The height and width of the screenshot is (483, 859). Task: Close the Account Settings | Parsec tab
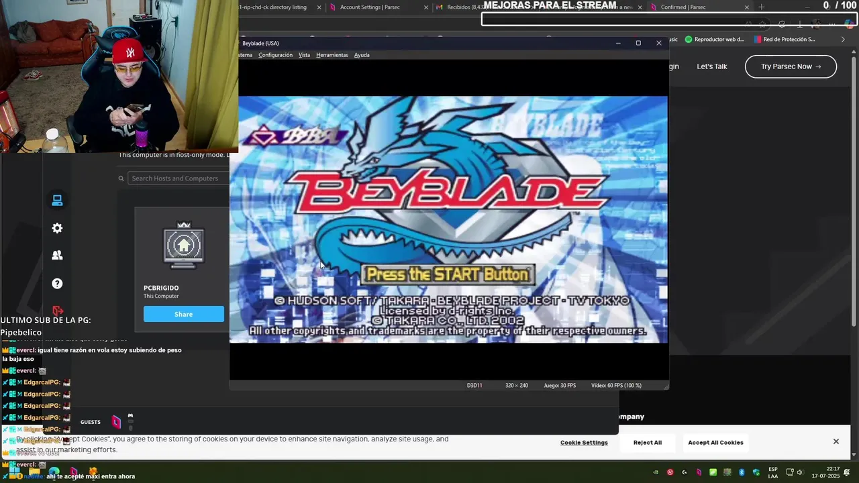[x=426, y=7]
